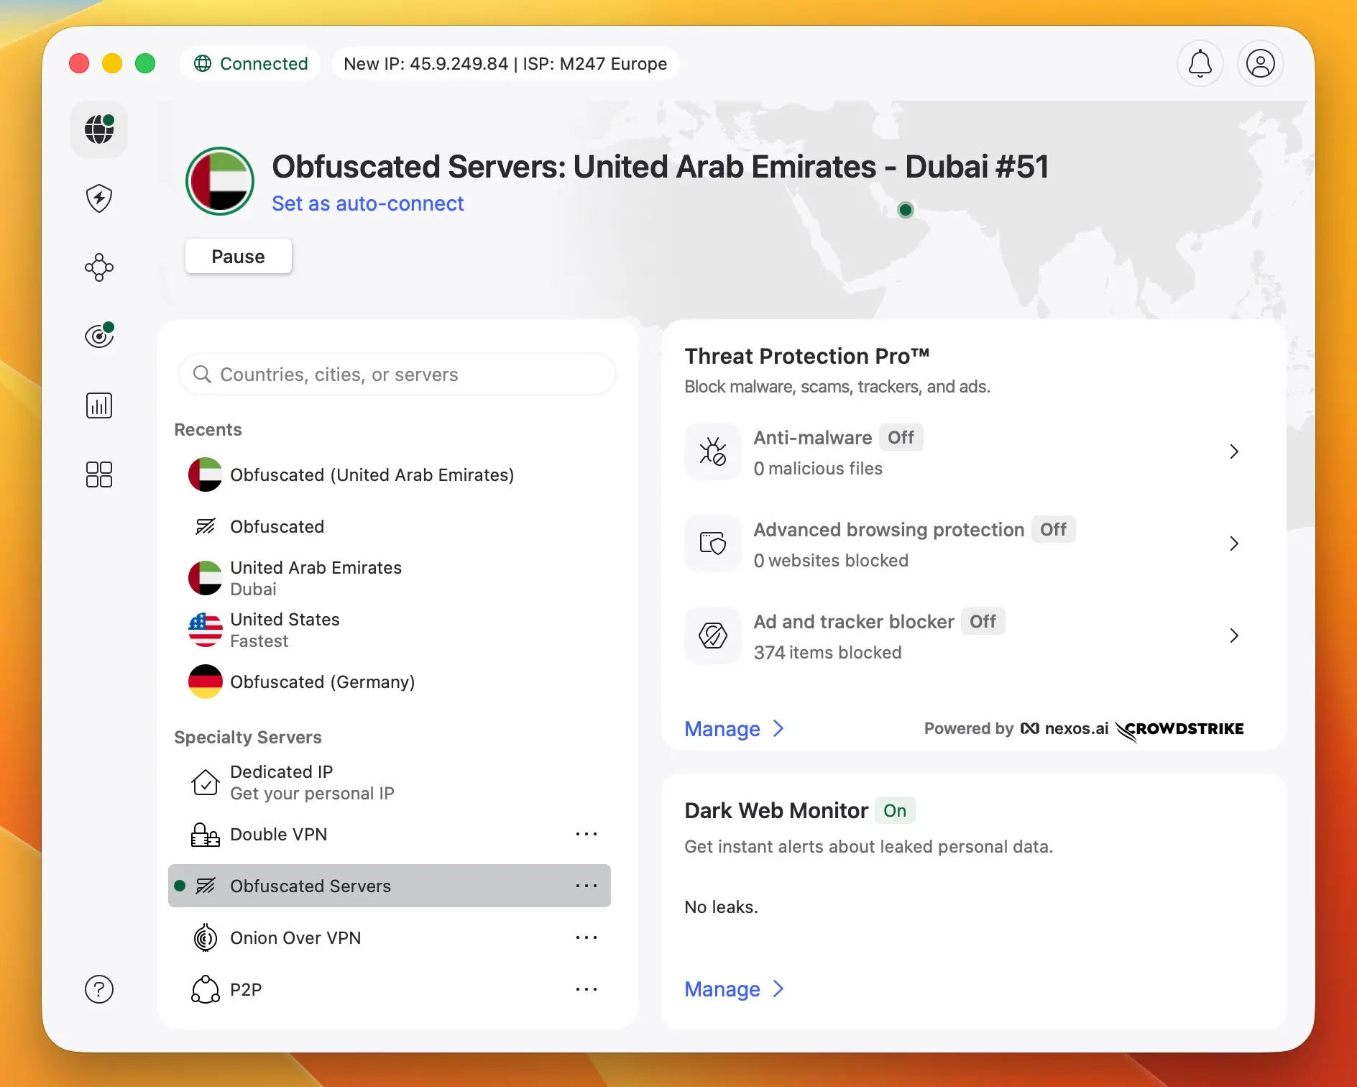View connection statistics from the sidebar
This screenshot has height=1087, width=1357.
pyautogui.click(x=99, y=405)
